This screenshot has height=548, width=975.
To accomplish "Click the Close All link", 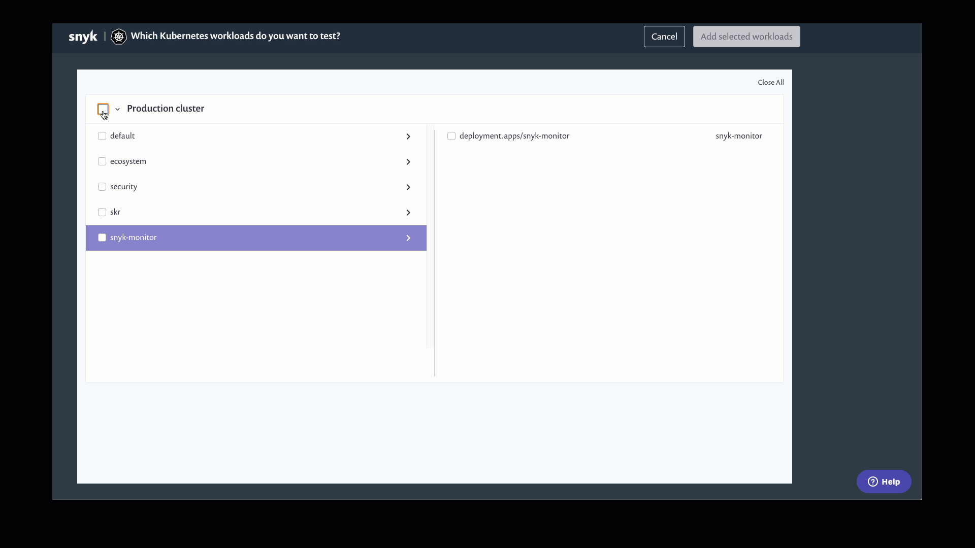I will tap(771, 82).
